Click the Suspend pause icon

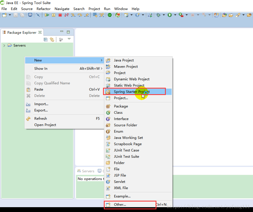click(x=54, y=15)
